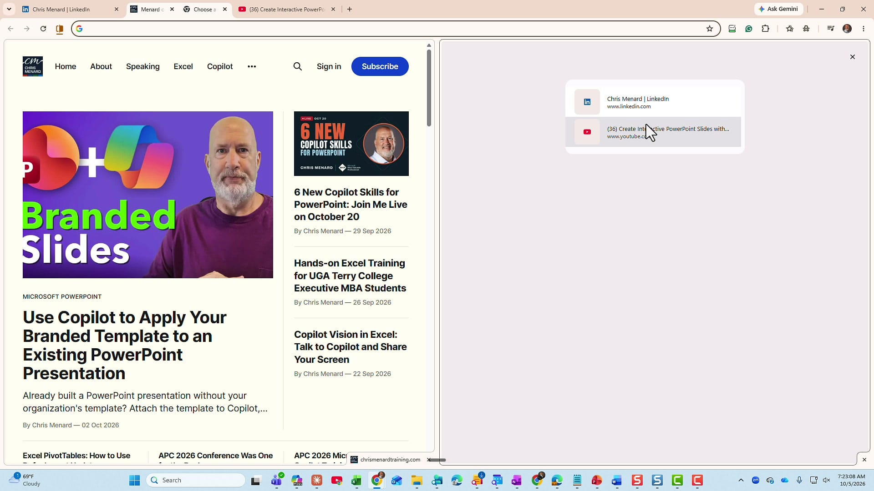Click the YouTube icon in the tab chooser
874x491 pixels.
pos(587,132)
